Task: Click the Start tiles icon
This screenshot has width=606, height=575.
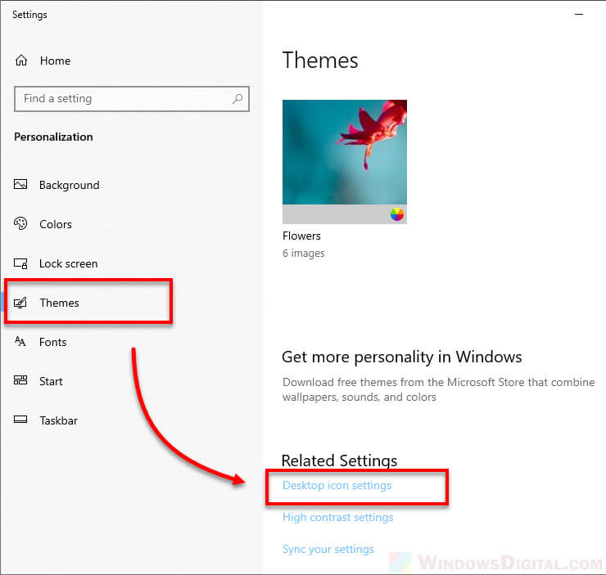Action: point(21,381)
